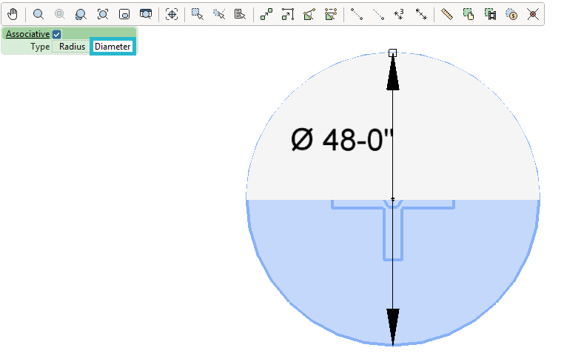Open the cost dollar-coin tool
This screenshot has width=564, height=362.
[511, 14]
